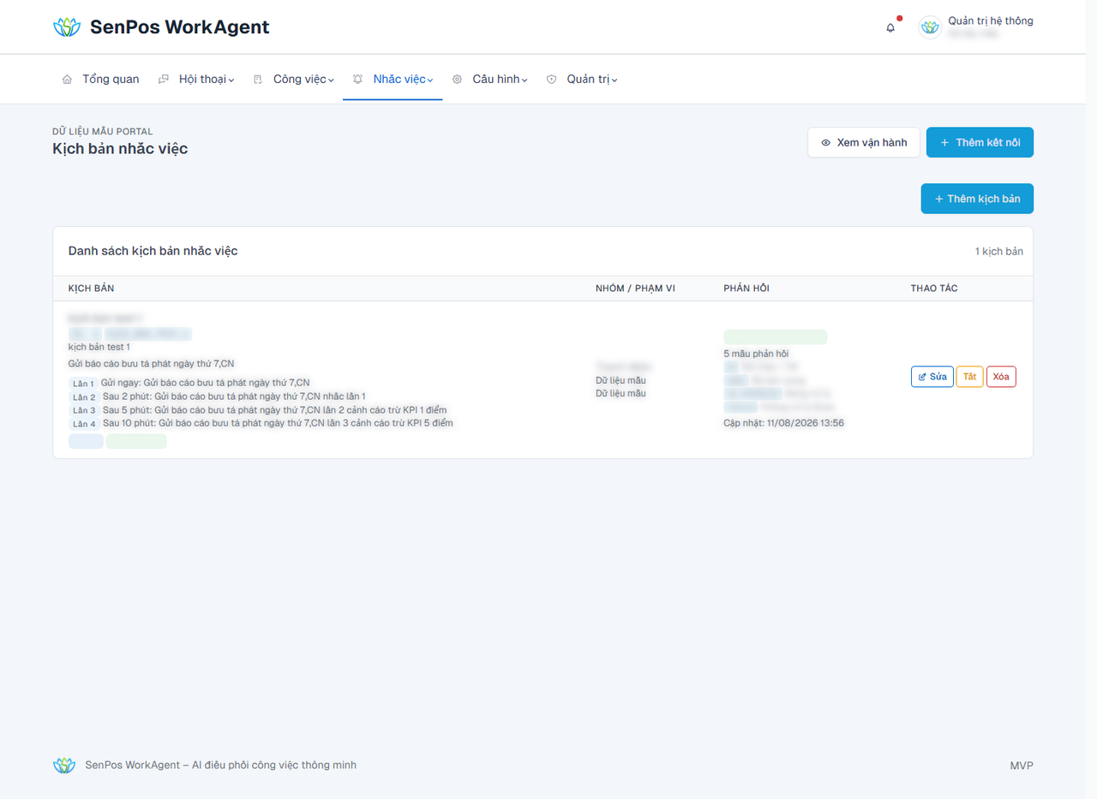The width and height of the screenshot is (1097, 799).
Task: Click the chat icon beside Hội thoại
Action: pos(164,80)
